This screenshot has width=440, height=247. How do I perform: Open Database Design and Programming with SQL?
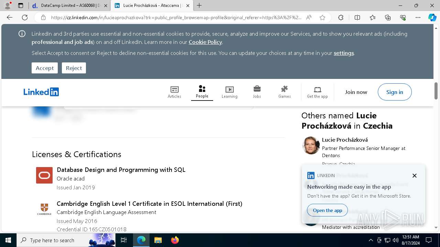(x=121, y=170)
